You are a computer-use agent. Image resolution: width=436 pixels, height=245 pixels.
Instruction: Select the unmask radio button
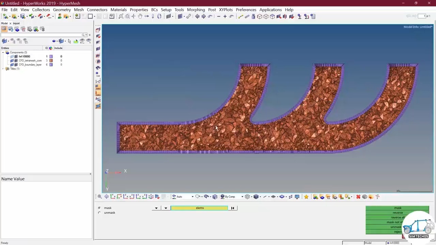tap(99, 213)
